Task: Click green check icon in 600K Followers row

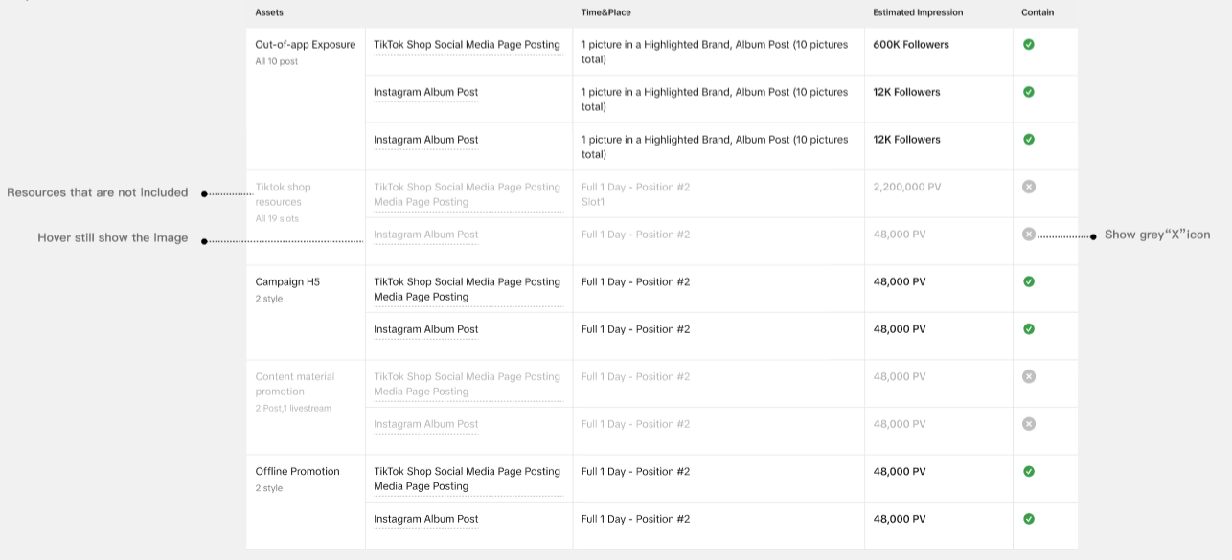Action: pos(1028,45)
